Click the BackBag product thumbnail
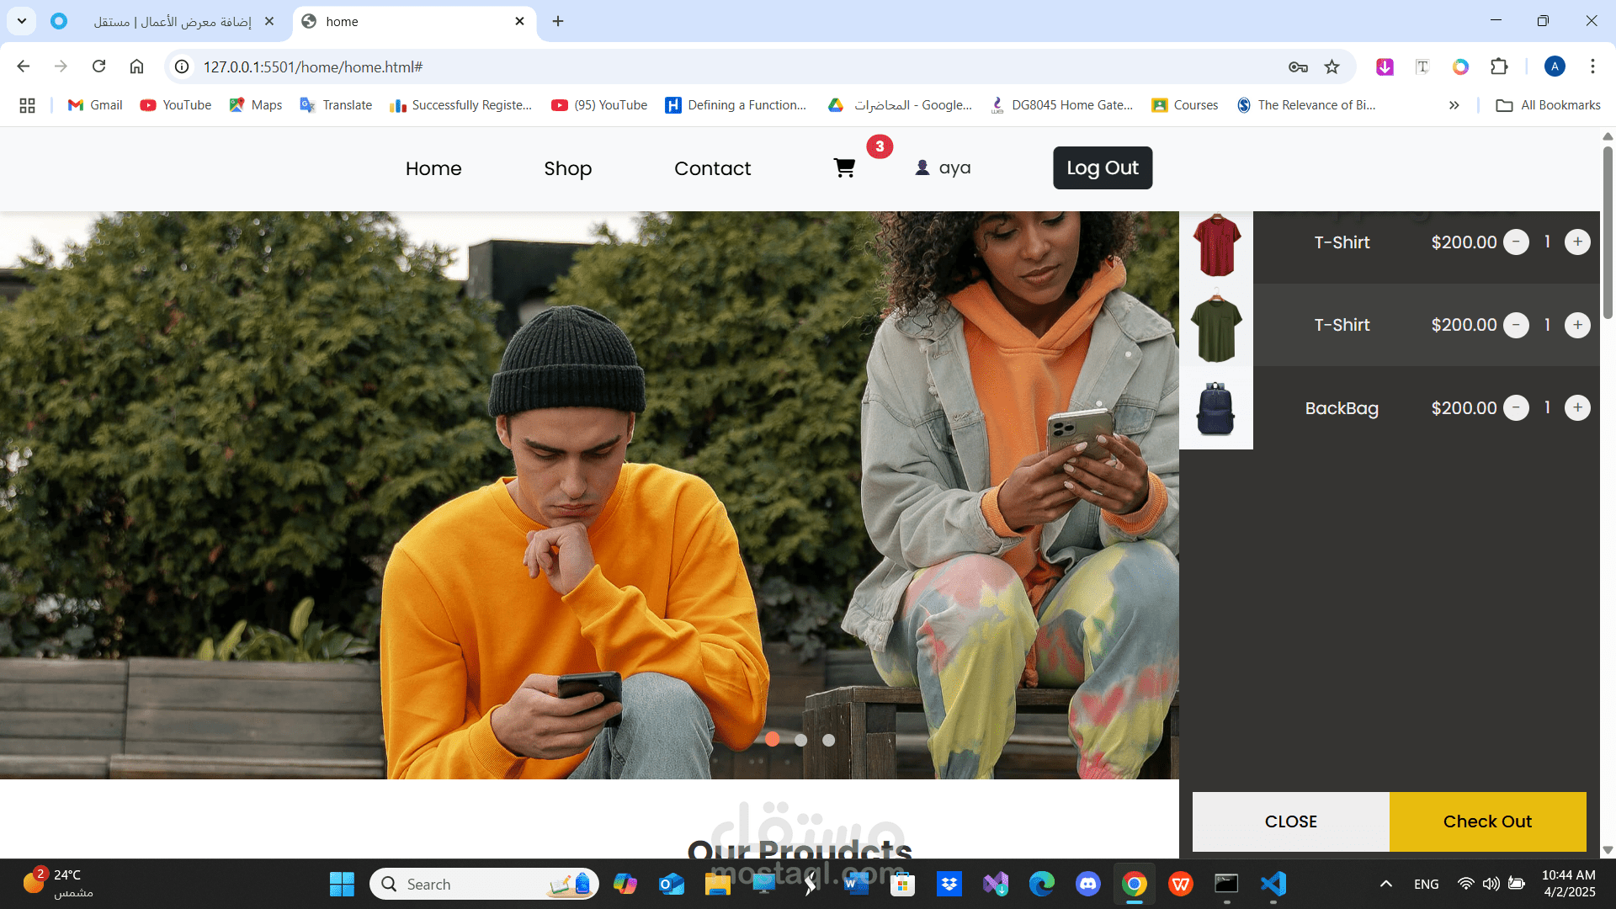1616x909 pixels. (x=1215, y=408)
